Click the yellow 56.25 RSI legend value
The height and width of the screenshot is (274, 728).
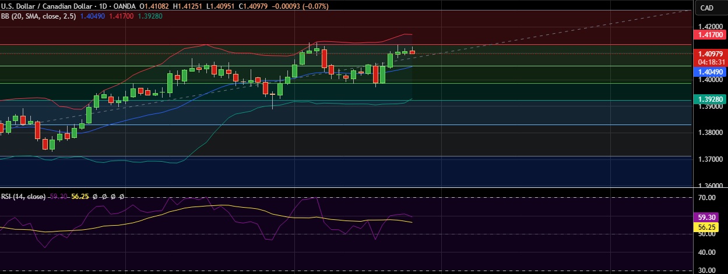coord(79,197)
